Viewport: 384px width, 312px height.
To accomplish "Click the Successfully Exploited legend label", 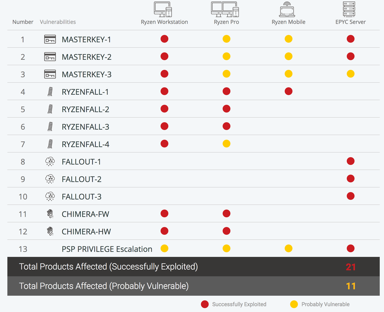I will click(239, 304).
